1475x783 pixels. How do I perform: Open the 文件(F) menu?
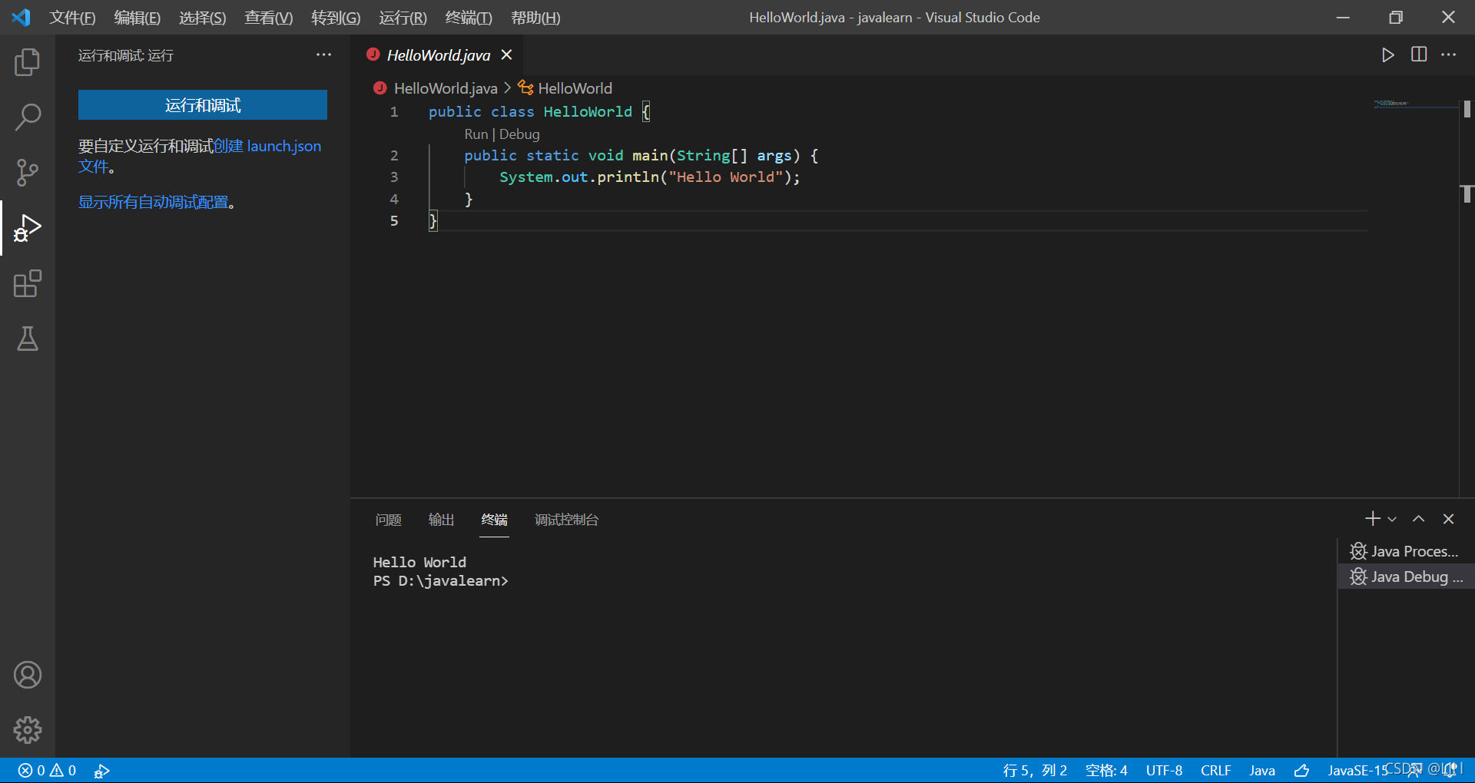pyautogui.click(x=72, y=18)
